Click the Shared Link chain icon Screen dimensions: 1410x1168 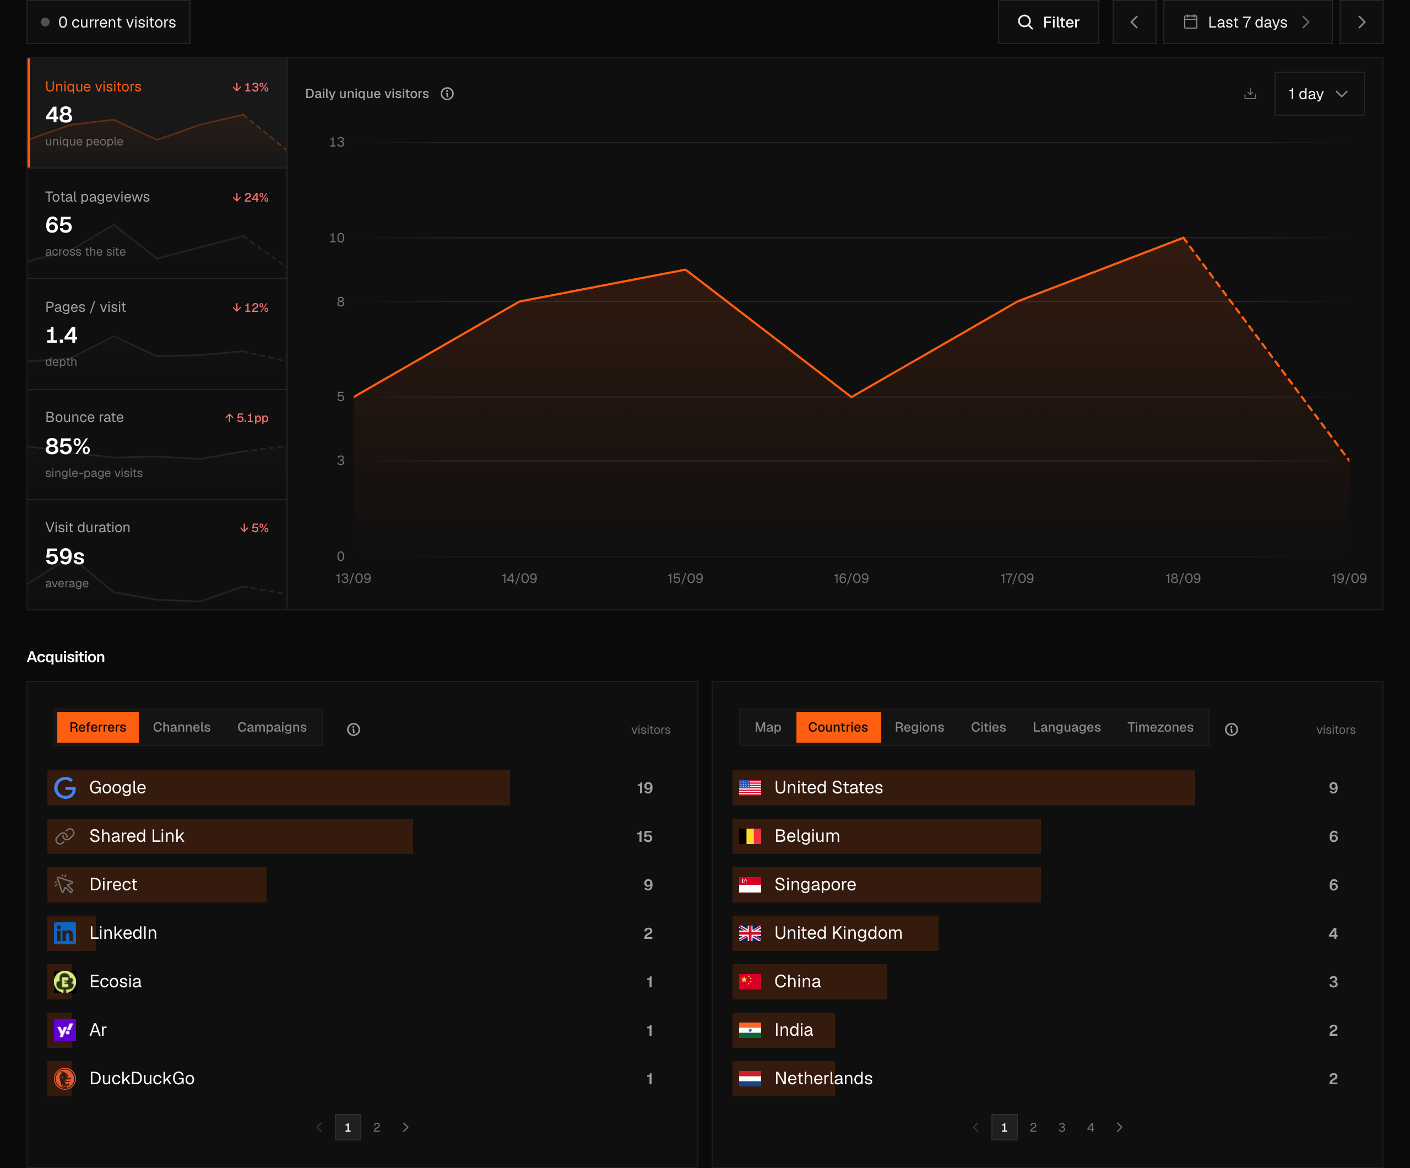[x=65, y=836]
